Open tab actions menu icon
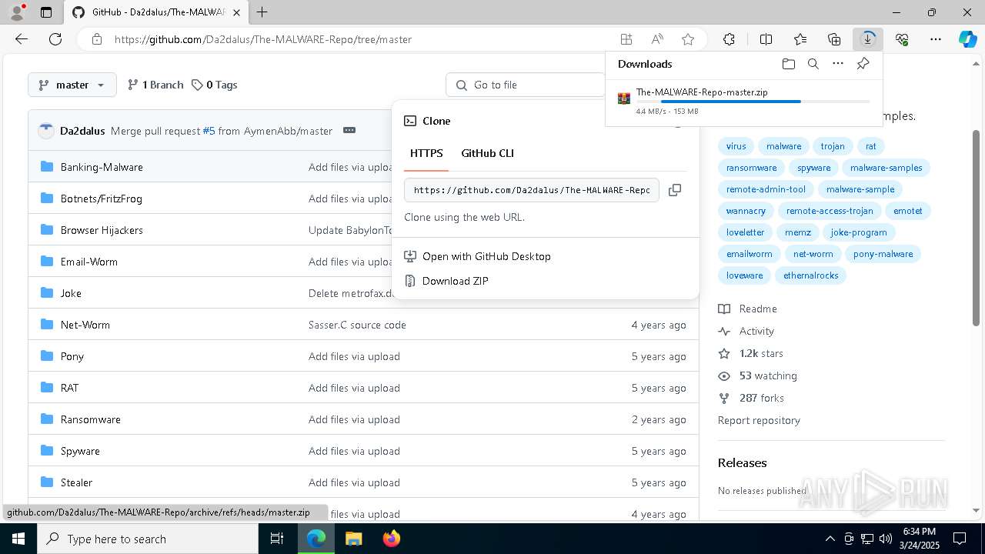The height and width of the screenshot is (554, 985). pos(46,12)
